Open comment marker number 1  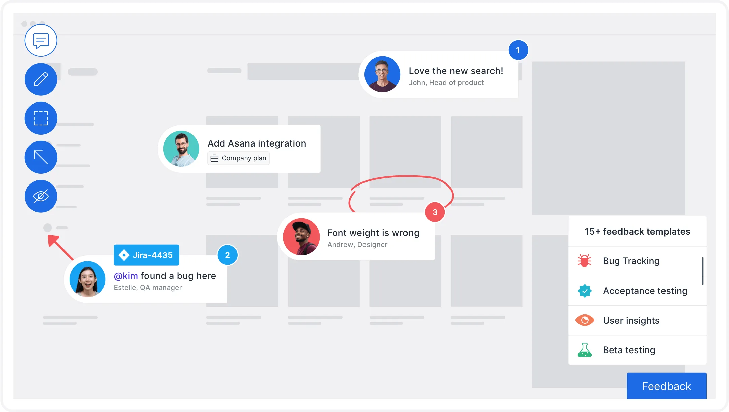(518, 50)
